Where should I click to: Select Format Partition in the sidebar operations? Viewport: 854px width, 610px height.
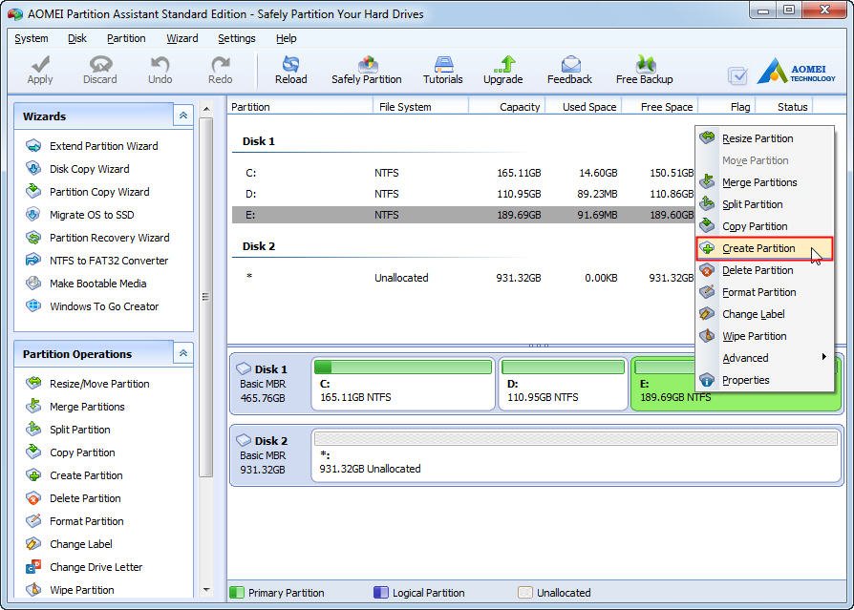[75, 521]
